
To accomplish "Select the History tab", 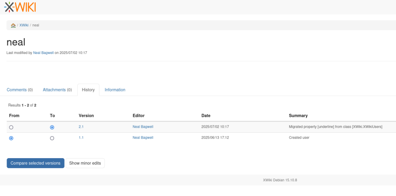I will [88, 90].
